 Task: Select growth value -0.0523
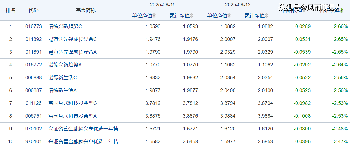(x=302, y=90)
